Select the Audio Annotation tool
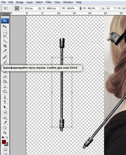126x155 pixels. coord(5,118)
